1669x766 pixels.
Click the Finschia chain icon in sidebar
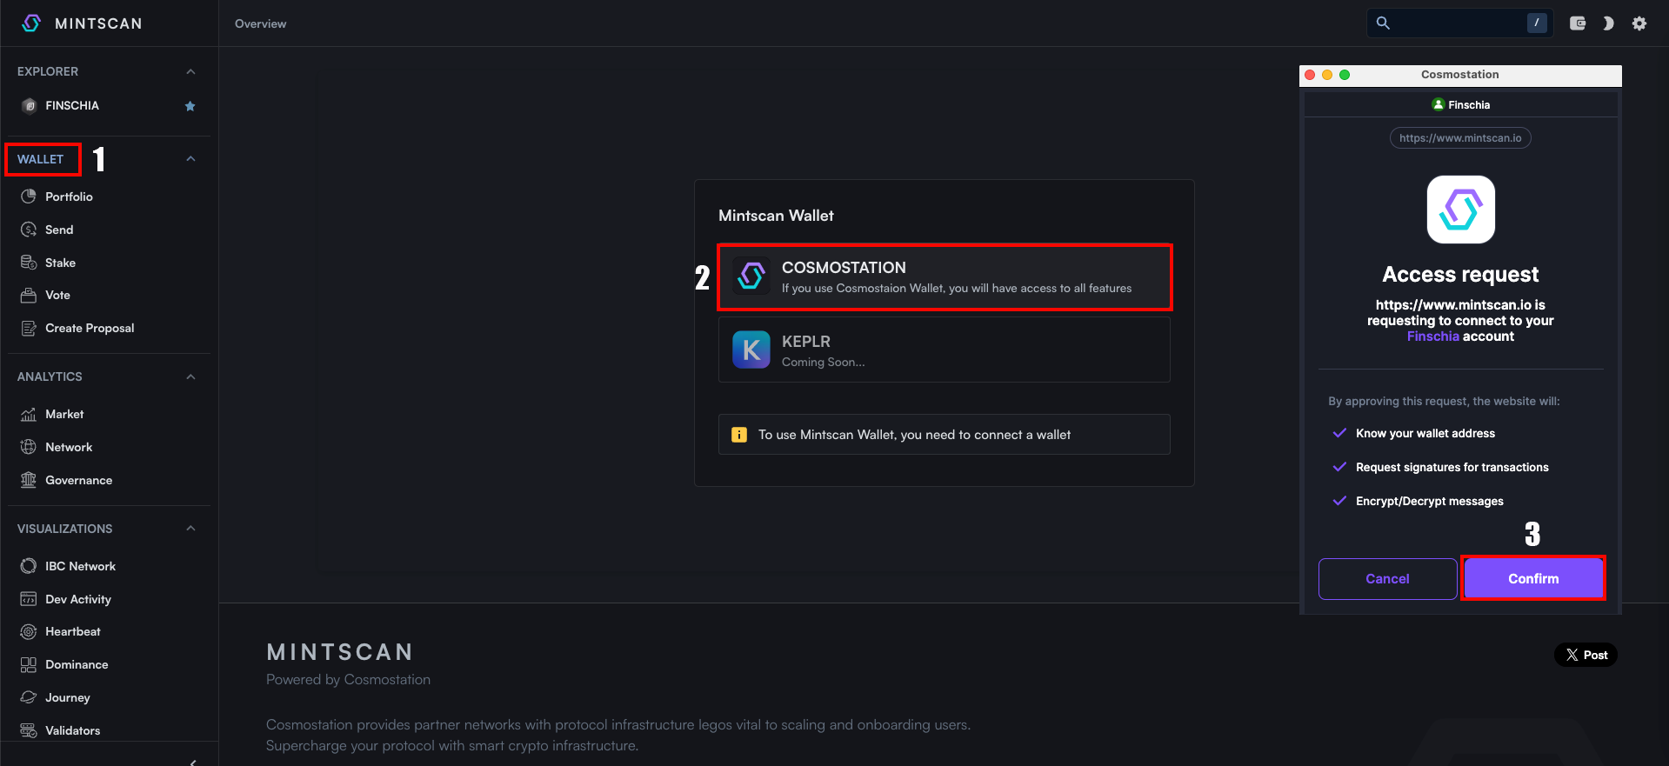pos(29,106)
